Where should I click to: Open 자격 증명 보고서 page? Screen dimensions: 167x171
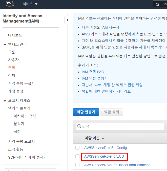pyautogui.click(x=21, y=141)
